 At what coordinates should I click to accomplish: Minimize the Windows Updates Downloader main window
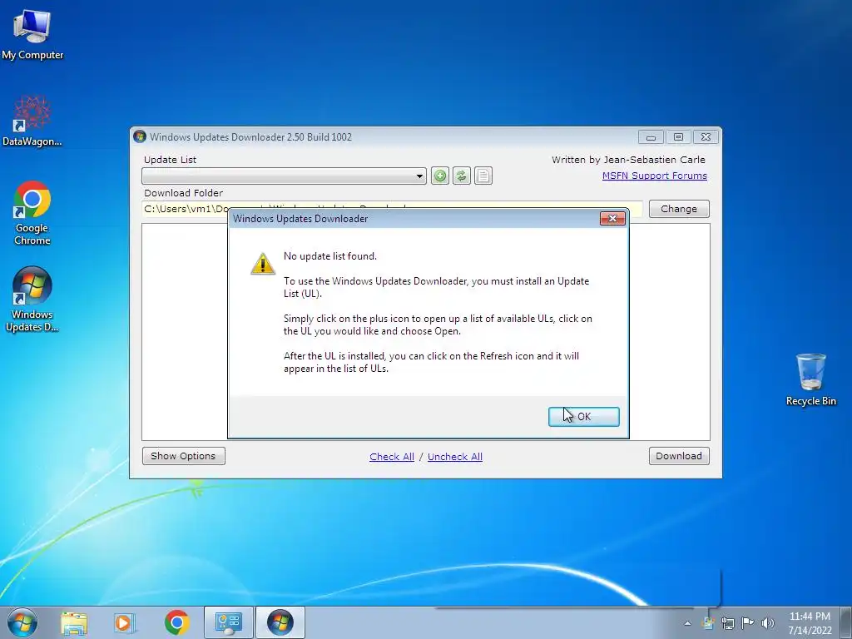[x=651, y=137]
